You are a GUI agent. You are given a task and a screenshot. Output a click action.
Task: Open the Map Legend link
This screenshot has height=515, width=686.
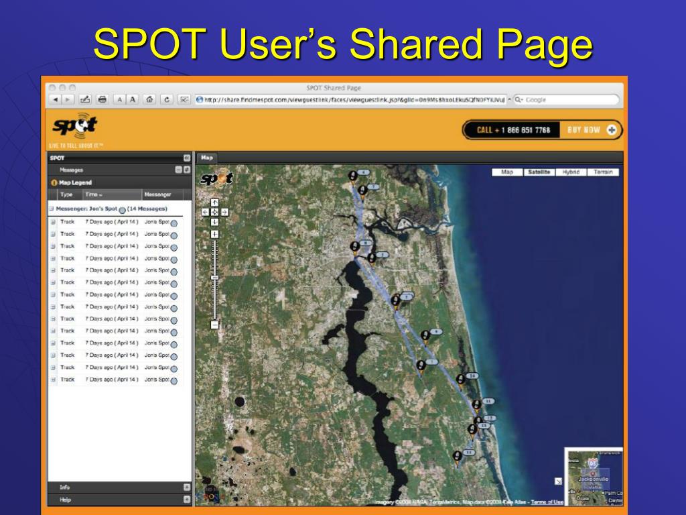click(x=75, y=182)
